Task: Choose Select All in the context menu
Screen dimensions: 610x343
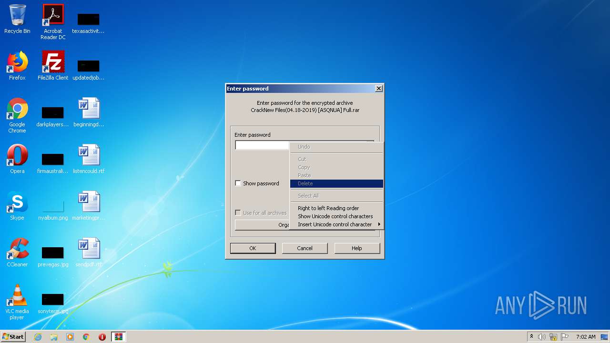Action: tap(336, 196)
